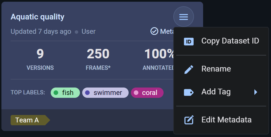Select the fish label chip
This screenshot has height=137, width=271.
(65, 93)
